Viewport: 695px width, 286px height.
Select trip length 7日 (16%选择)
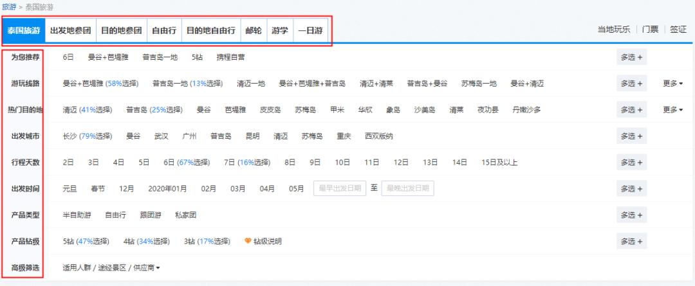[247, 163]
